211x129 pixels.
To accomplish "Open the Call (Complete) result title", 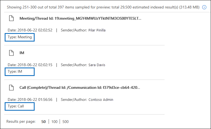I will click(x=80, y=88).
